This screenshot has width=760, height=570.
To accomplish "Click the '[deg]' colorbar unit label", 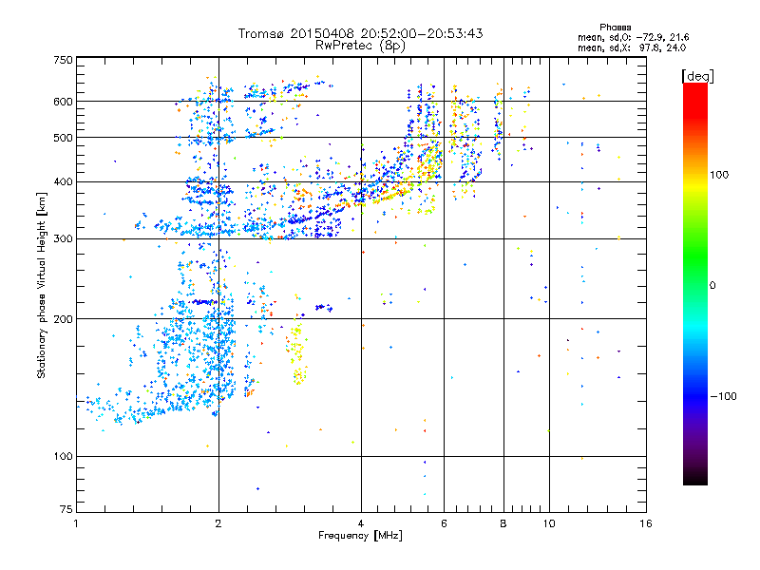I will pos(697,76).
